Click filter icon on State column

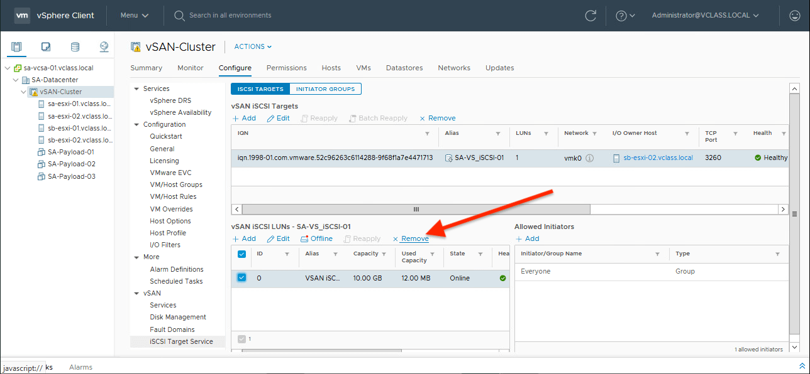click(x=480, y=254)
